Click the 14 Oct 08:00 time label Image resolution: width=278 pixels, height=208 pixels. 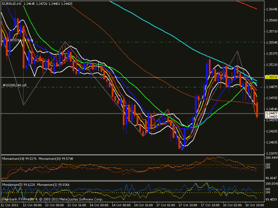click(x=121, y=205)
